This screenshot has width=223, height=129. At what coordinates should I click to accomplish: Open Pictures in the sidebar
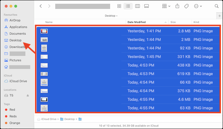pyautogui.click(x=13, y=60)
